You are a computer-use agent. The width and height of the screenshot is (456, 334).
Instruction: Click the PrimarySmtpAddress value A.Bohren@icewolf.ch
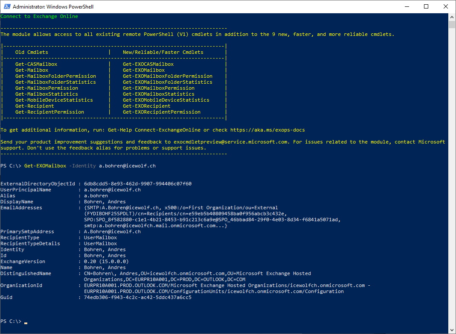tap(112, 231)
